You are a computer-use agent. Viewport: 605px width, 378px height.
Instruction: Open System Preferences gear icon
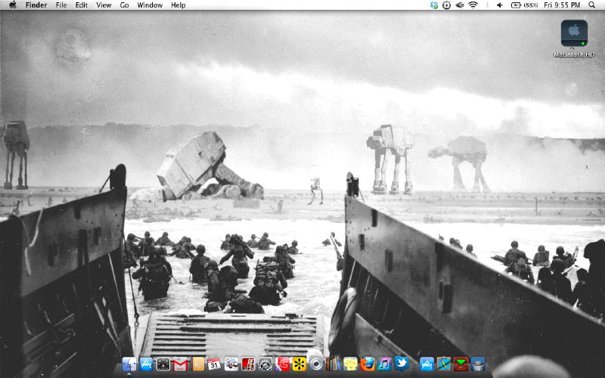click(x=265, y=364)
